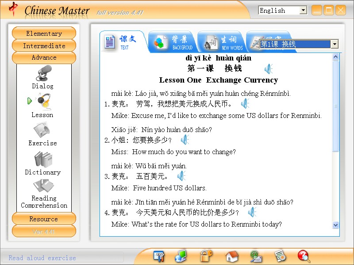Open the Dictionary books icon

click(x=43, y=159)
